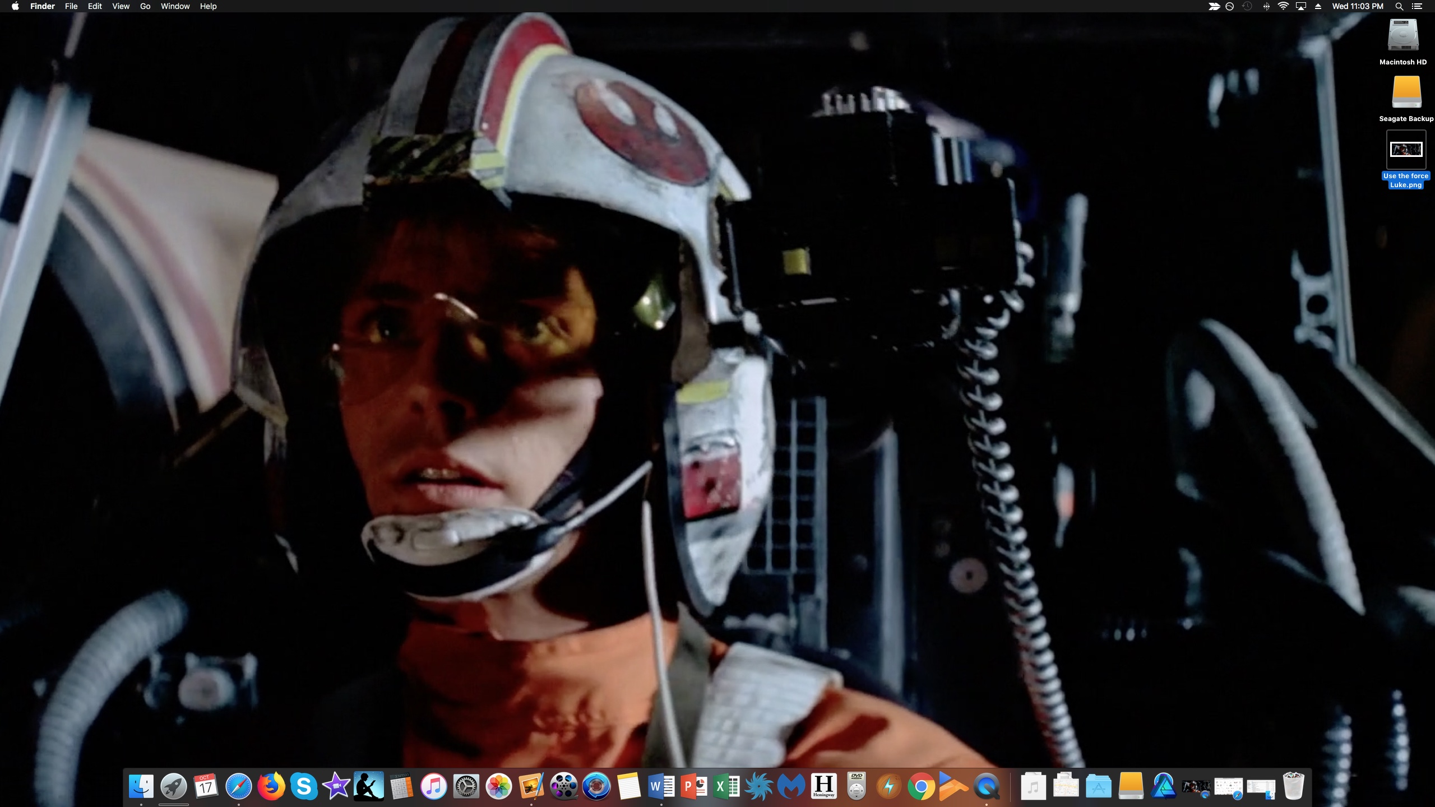Open the Bluetooth menu bar icon
This screenshot has width=1435, height=807.
coord(1266,6)
